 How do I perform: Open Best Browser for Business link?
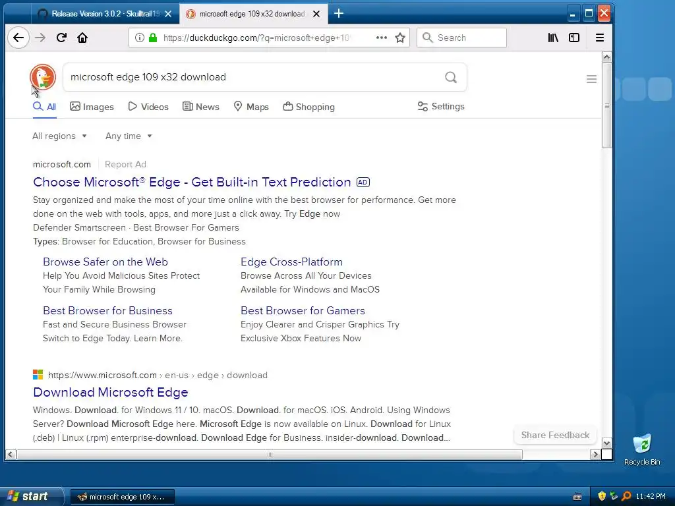point(107,311)
